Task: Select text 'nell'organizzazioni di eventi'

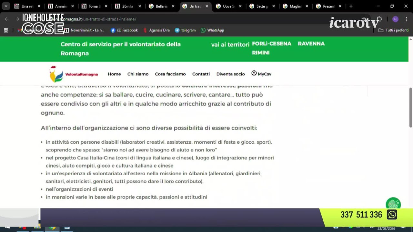Action: (79, 189)
